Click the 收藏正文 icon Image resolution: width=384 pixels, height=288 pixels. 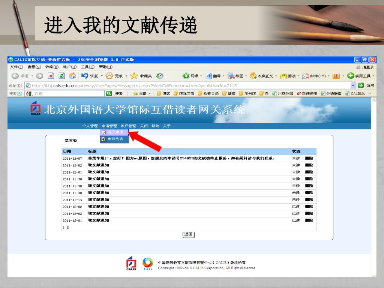tap(253, 76)
